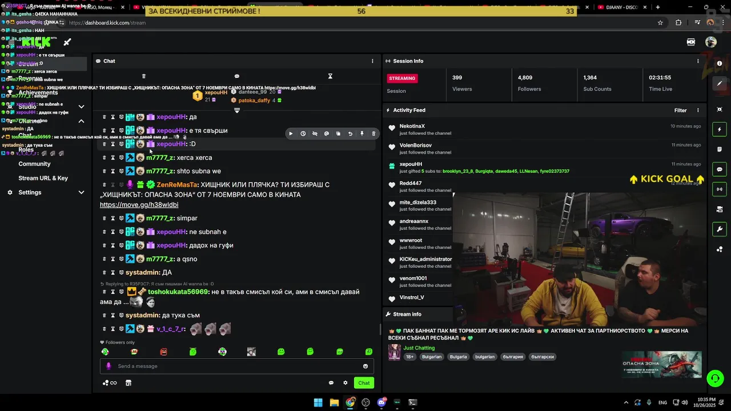The image size is (731, 411).
Task: Click trash icon at end of hover toolbar
Action: coord(373,134)
